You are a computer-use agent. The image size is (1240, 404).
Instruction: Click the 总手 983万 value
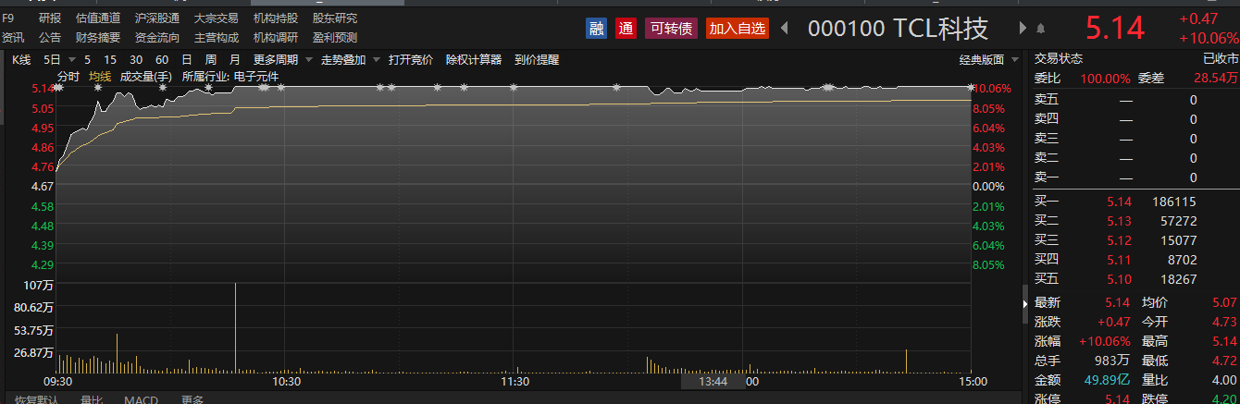click(1112, 361)
